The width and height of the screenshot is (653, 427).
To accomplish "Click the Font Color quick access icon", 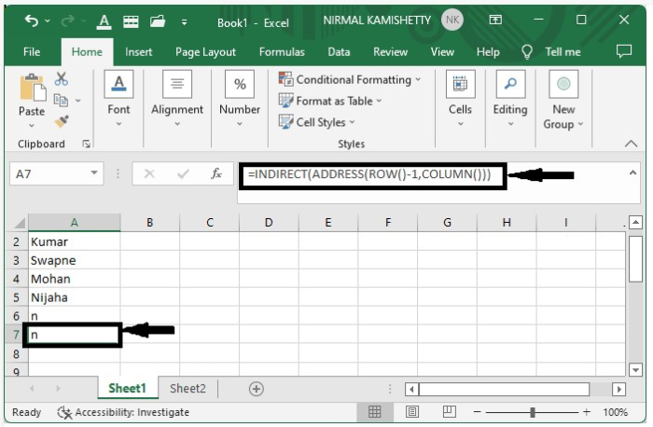I will click(104, 21).
